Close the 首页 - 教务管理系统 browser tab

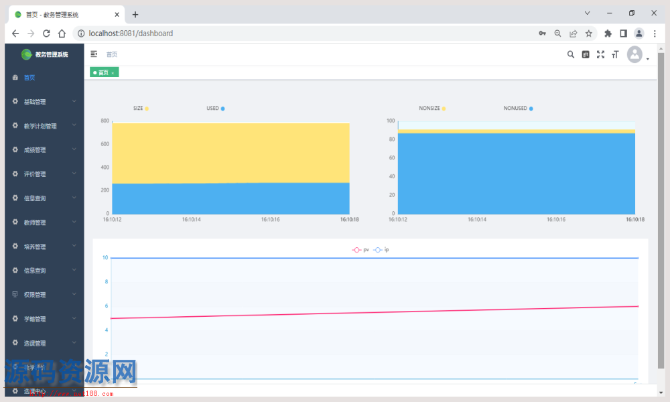117,15
